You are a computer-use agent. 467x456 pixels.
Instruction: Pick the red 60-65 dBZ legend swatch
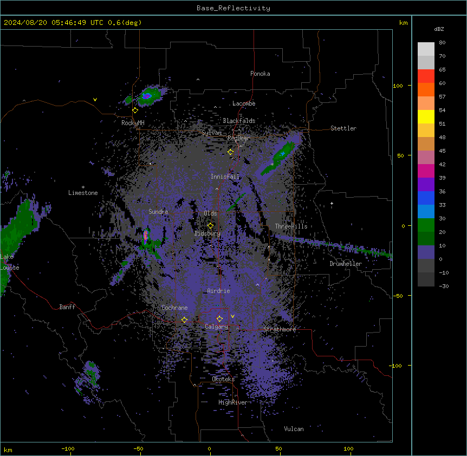click(x=426, y=76)
